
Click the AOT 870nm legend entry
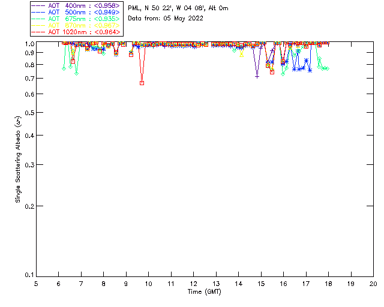click(76, 25)
